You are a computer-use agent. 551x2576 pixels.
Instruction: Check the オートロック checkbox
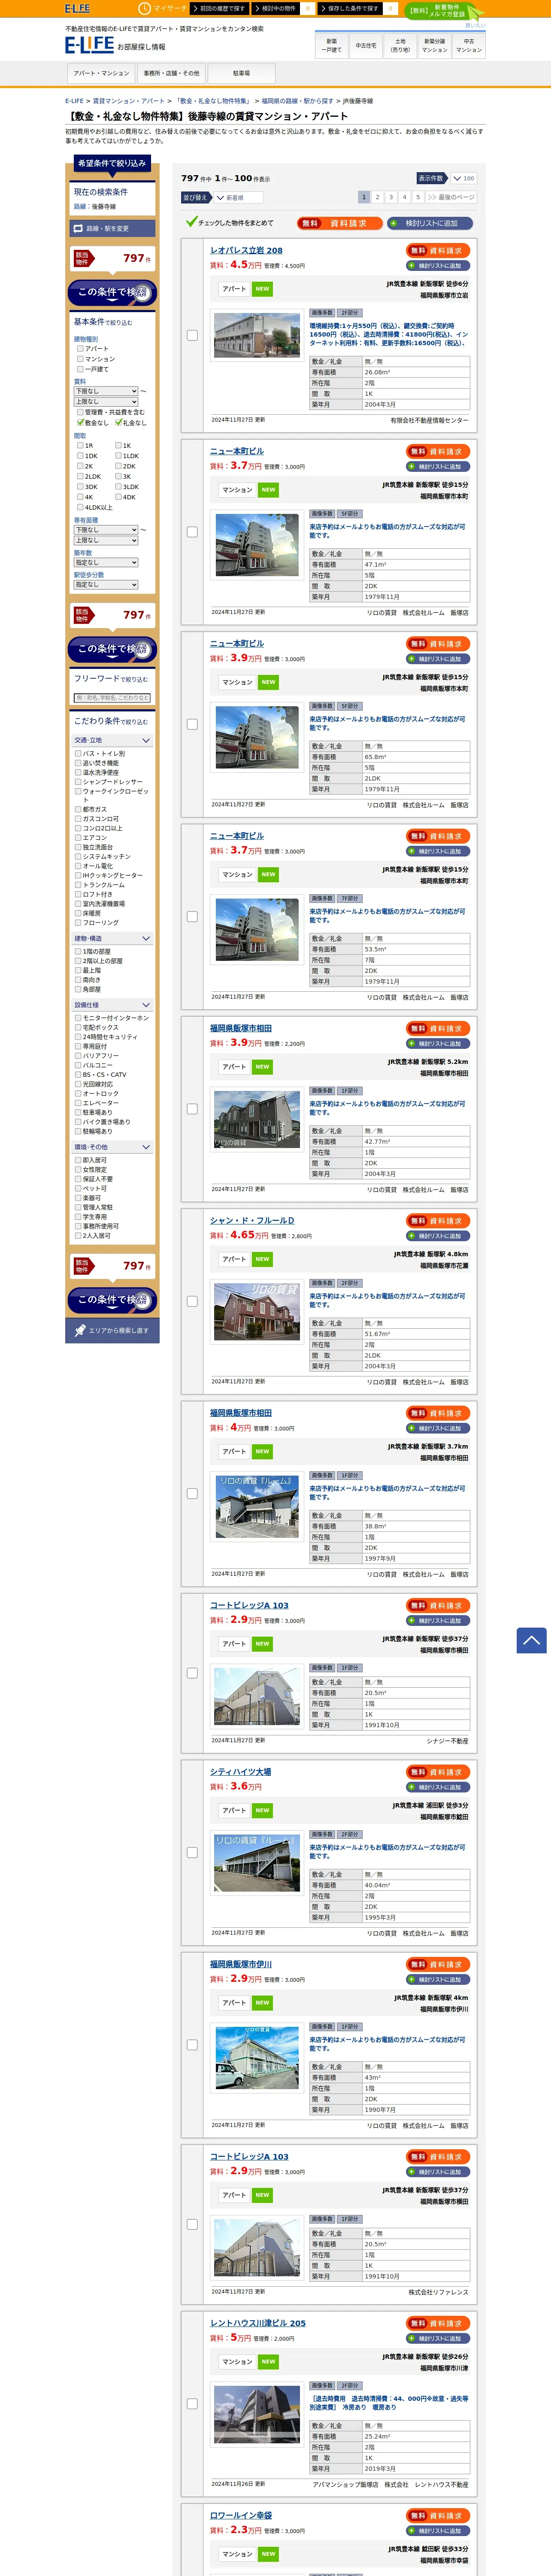click(x=78, y=1093)
